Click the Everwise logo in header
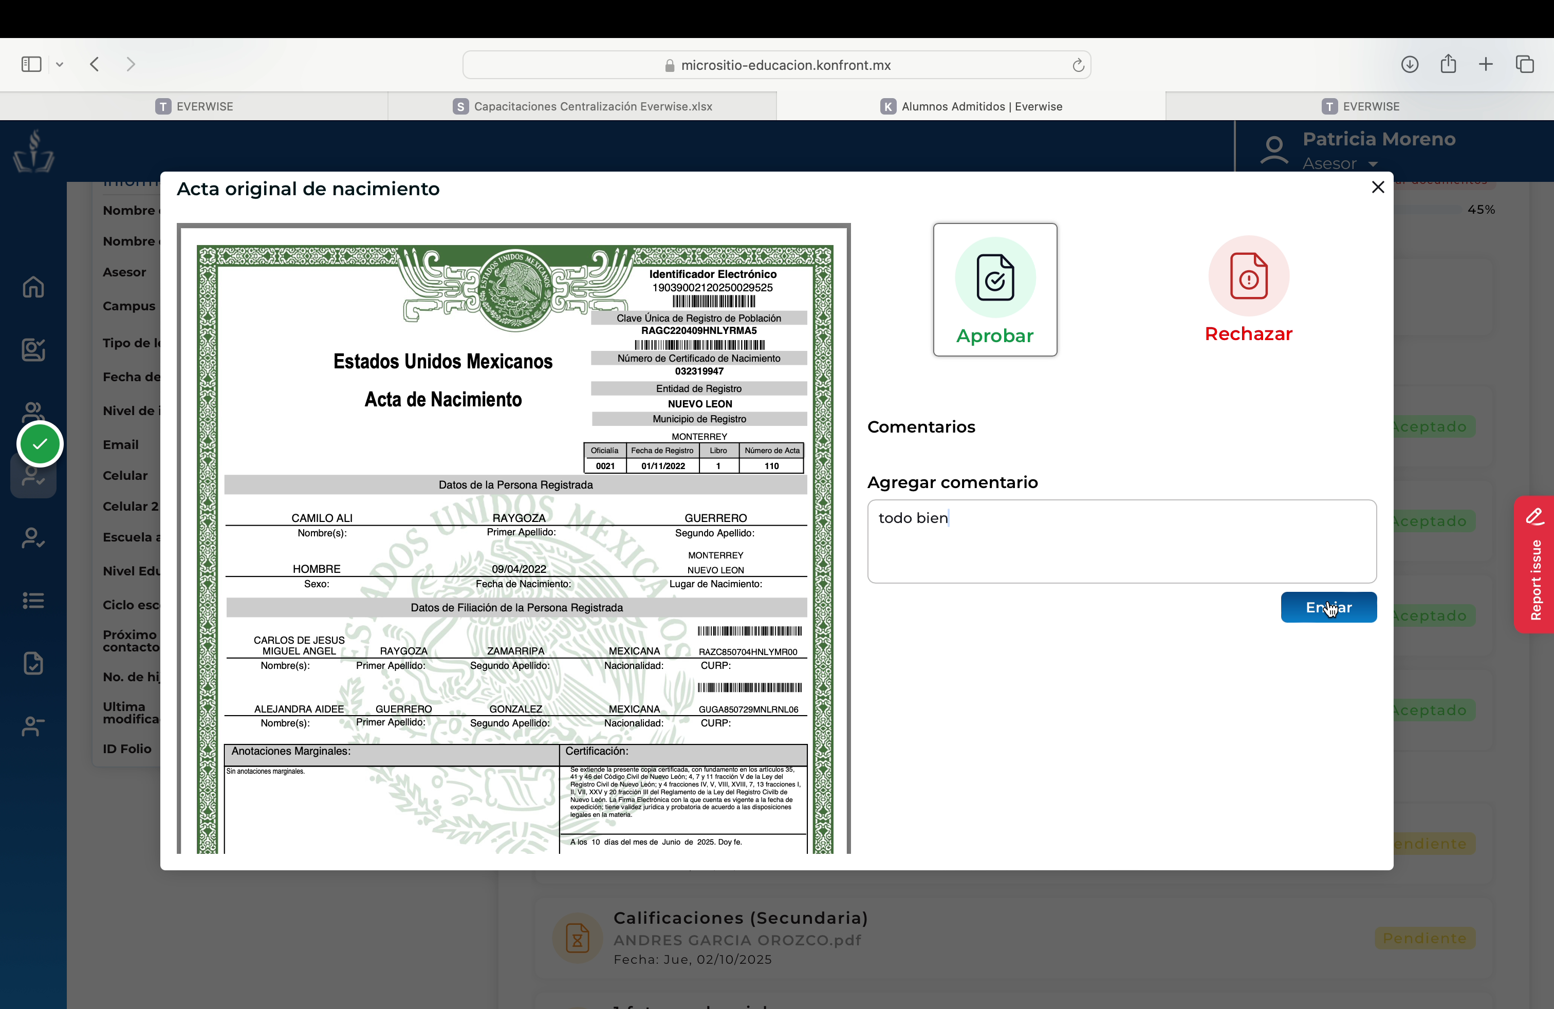Screen dimensions: 1554x1009 point(33,152)
